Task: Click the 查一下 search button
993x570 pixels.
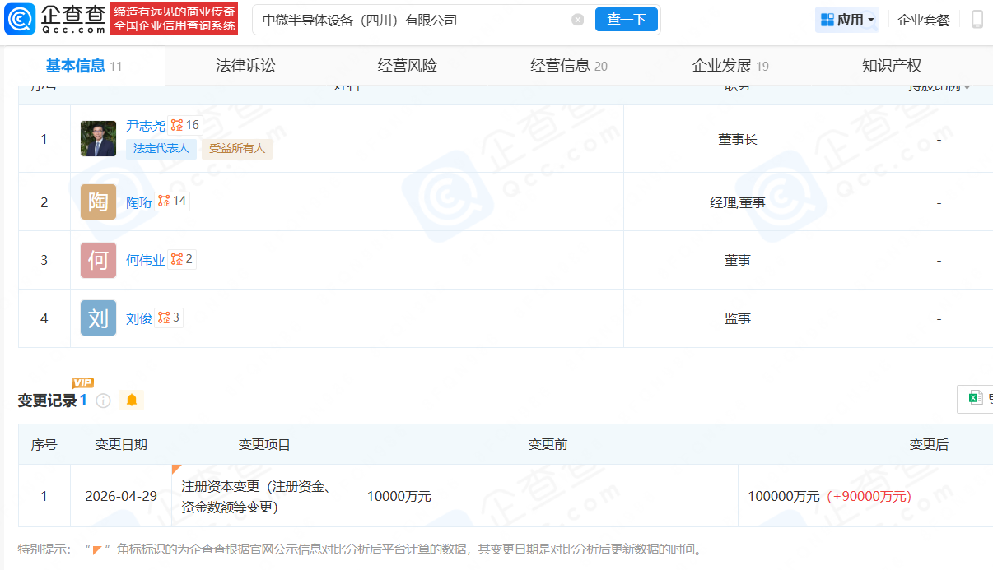Action: 627,20
